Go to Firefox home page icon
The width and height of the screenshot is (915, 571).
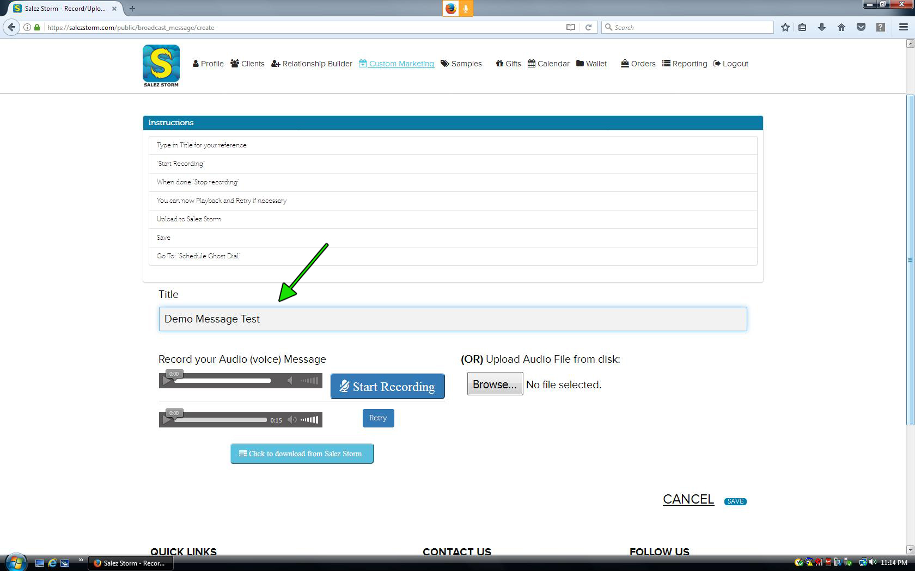(841, 27)
